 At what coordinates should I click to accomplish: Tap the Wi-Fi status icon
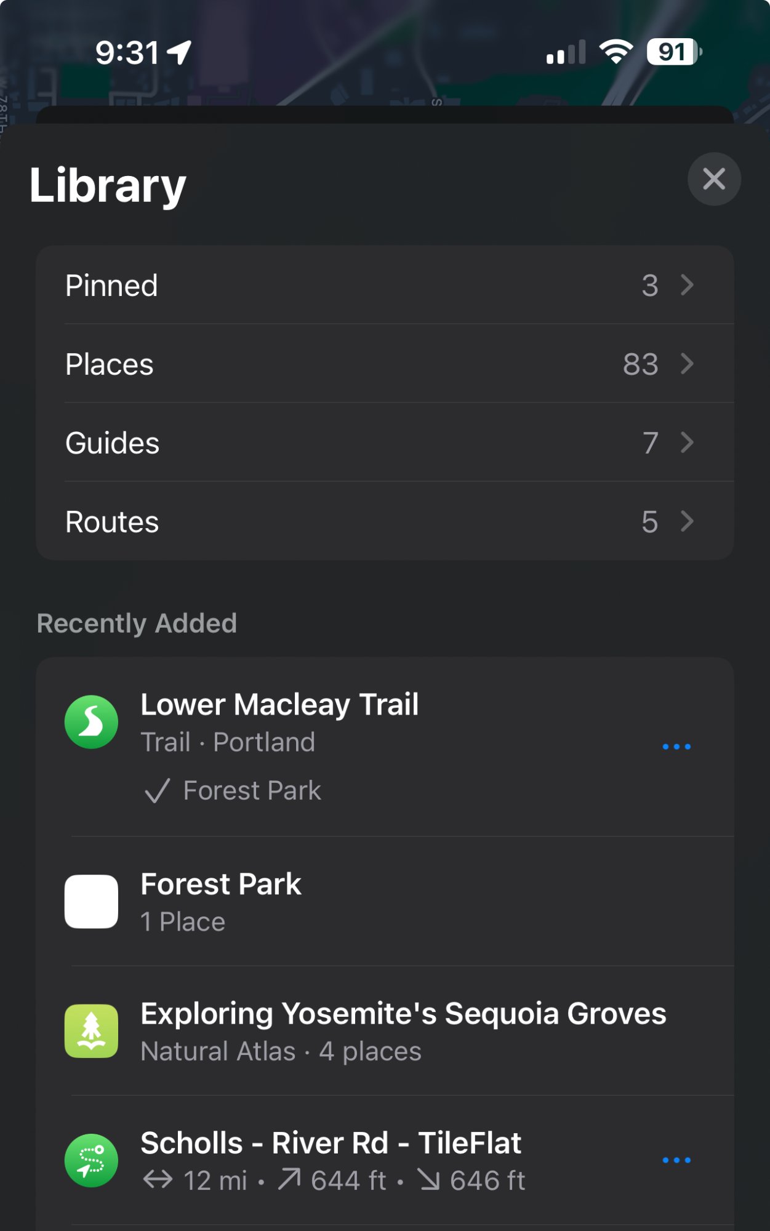[x=616, y=52]
